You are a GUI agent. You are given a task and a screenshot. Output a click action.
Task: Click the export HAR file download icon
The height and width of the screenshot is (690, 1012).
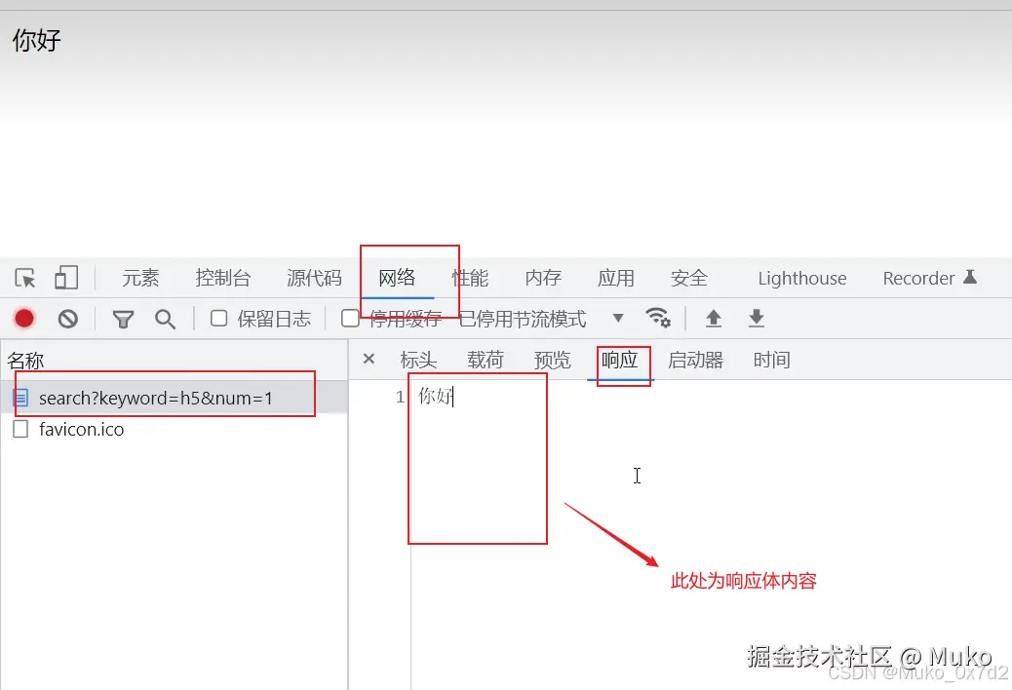coord(756,318)
